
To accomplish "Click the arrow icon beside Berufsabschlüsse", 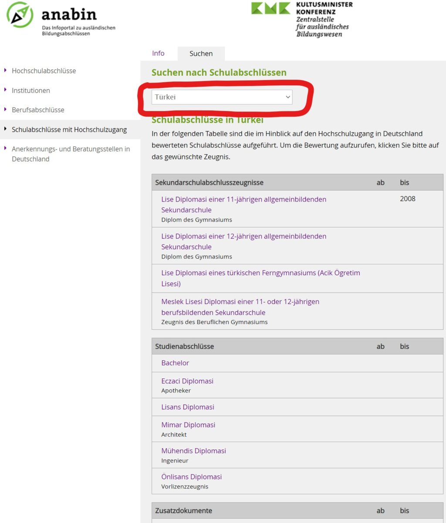I will (5, 110).
